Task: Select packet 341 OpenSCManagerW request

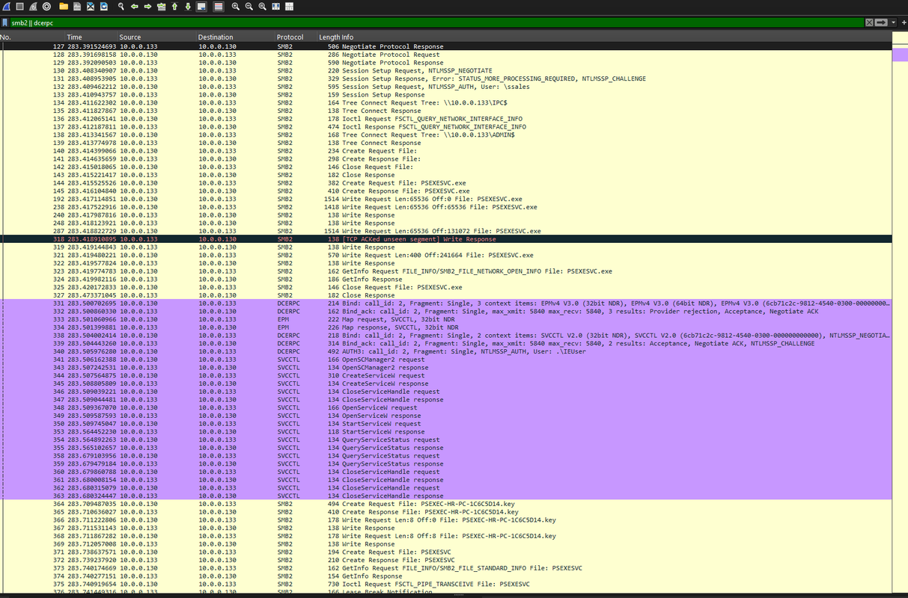Action: click(446, 360)
